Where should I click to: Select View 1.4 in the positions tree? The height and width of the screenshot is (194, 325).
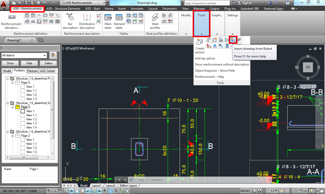[31, 127]
